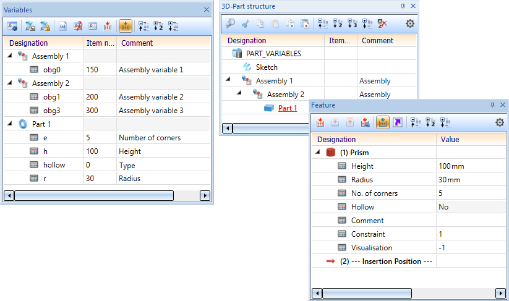The height and width of the screenshot is (301, 509).
Task: Collapse Assembly 1 in Variables tree
Action: pos(10,56)
